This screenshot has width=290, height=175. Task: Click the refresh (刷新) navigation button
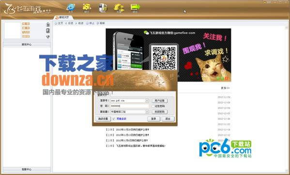pos(101,23)
